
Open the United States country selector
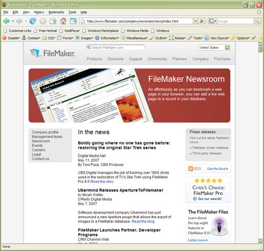[x=214, y=48]
